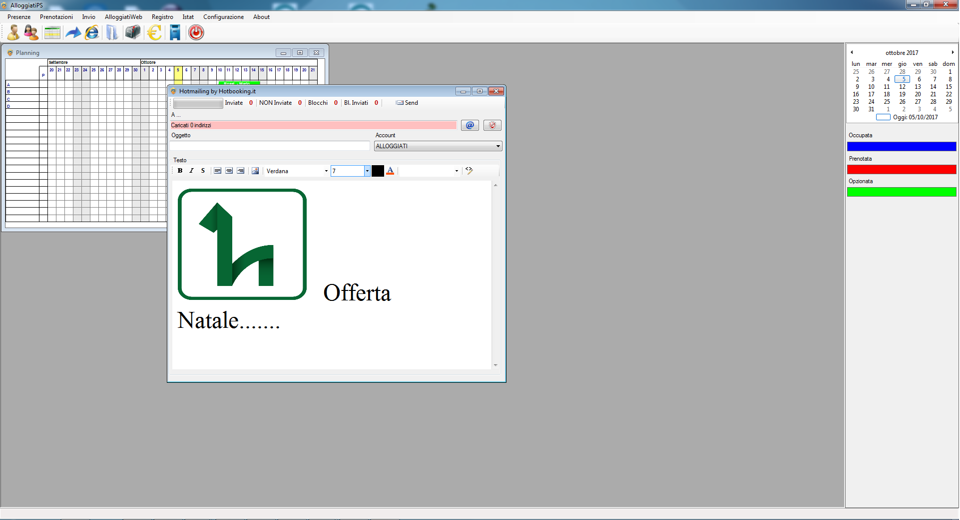Click the progress bar in Hotmailing toolbar

[x=198, y=103]
